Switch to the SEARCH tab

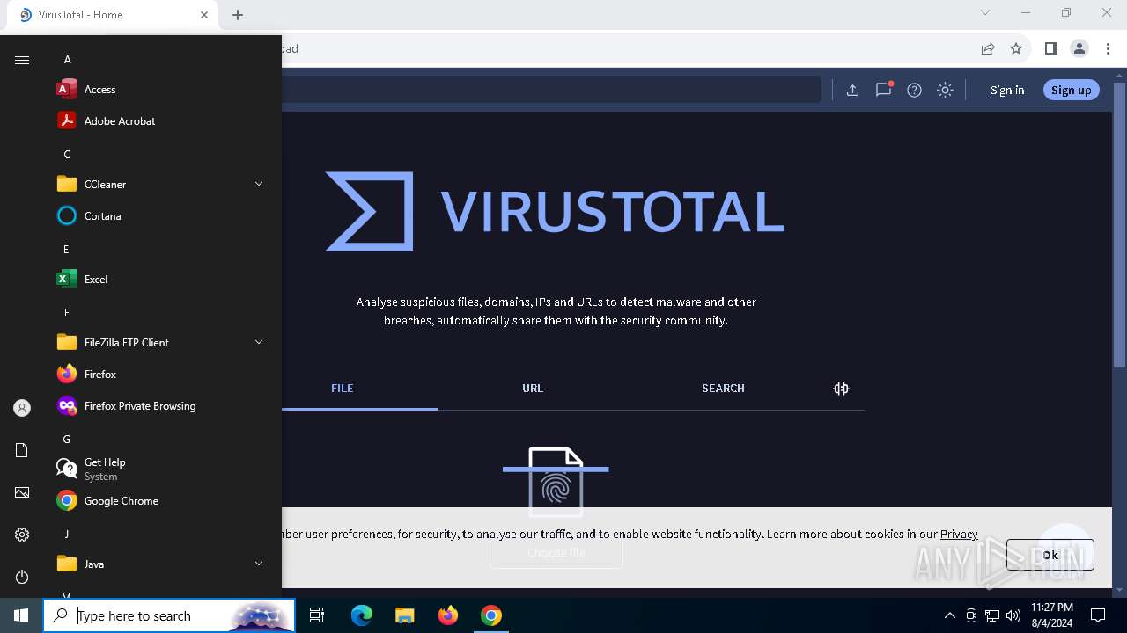pos(723,389)
